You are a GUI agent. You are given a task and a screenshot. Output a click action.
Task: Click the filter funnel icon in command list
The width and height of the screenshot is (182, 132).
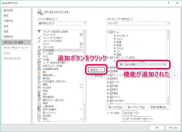tap(39, 32)
